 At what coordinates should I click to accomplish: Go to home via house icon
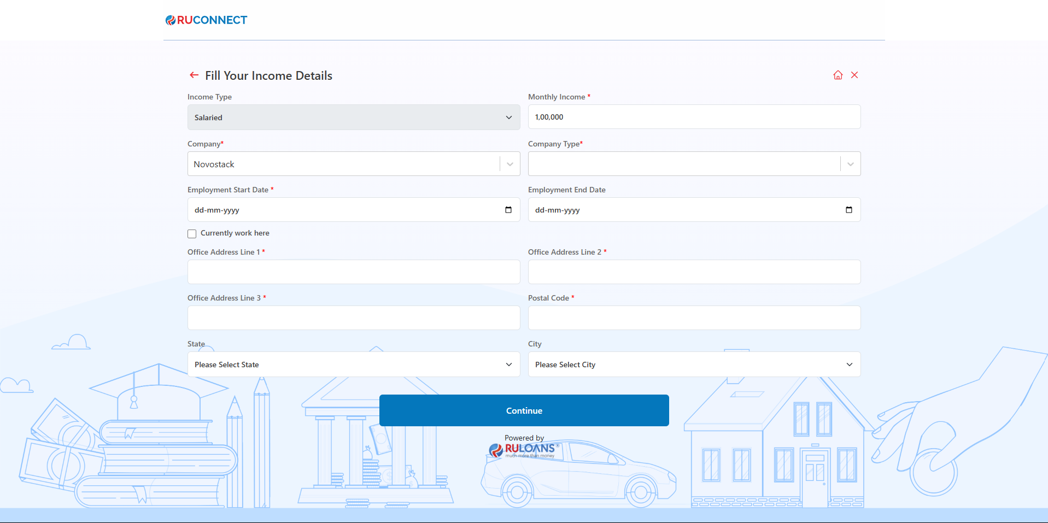(x=838, y=75)
